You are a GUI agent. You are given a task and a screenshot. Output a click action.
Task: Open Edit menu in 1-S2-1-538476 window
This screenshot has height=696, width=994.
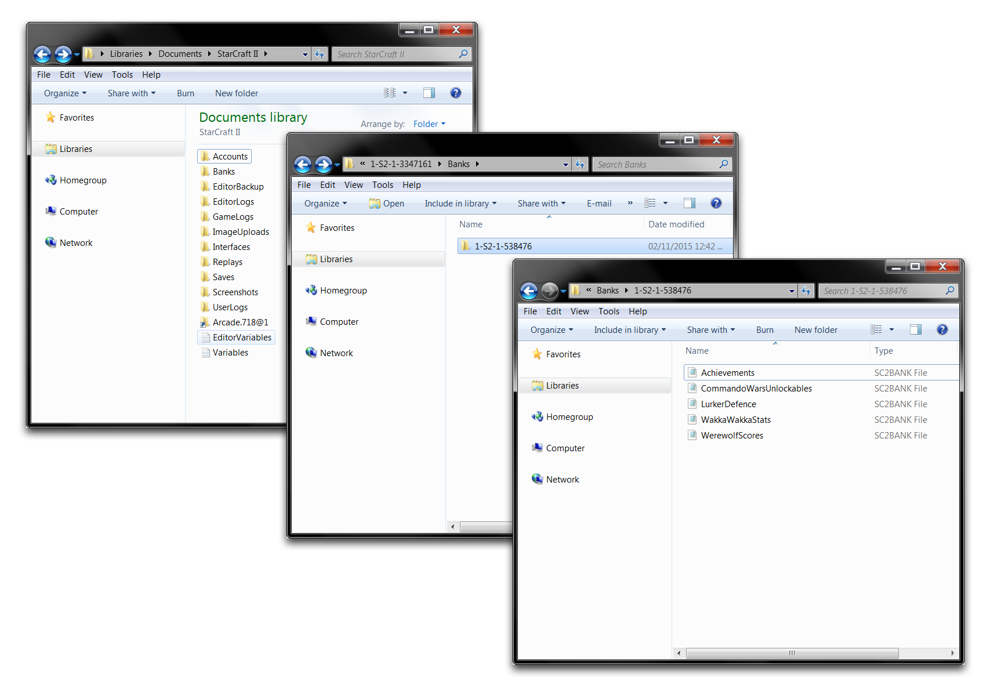coord(554,311)
